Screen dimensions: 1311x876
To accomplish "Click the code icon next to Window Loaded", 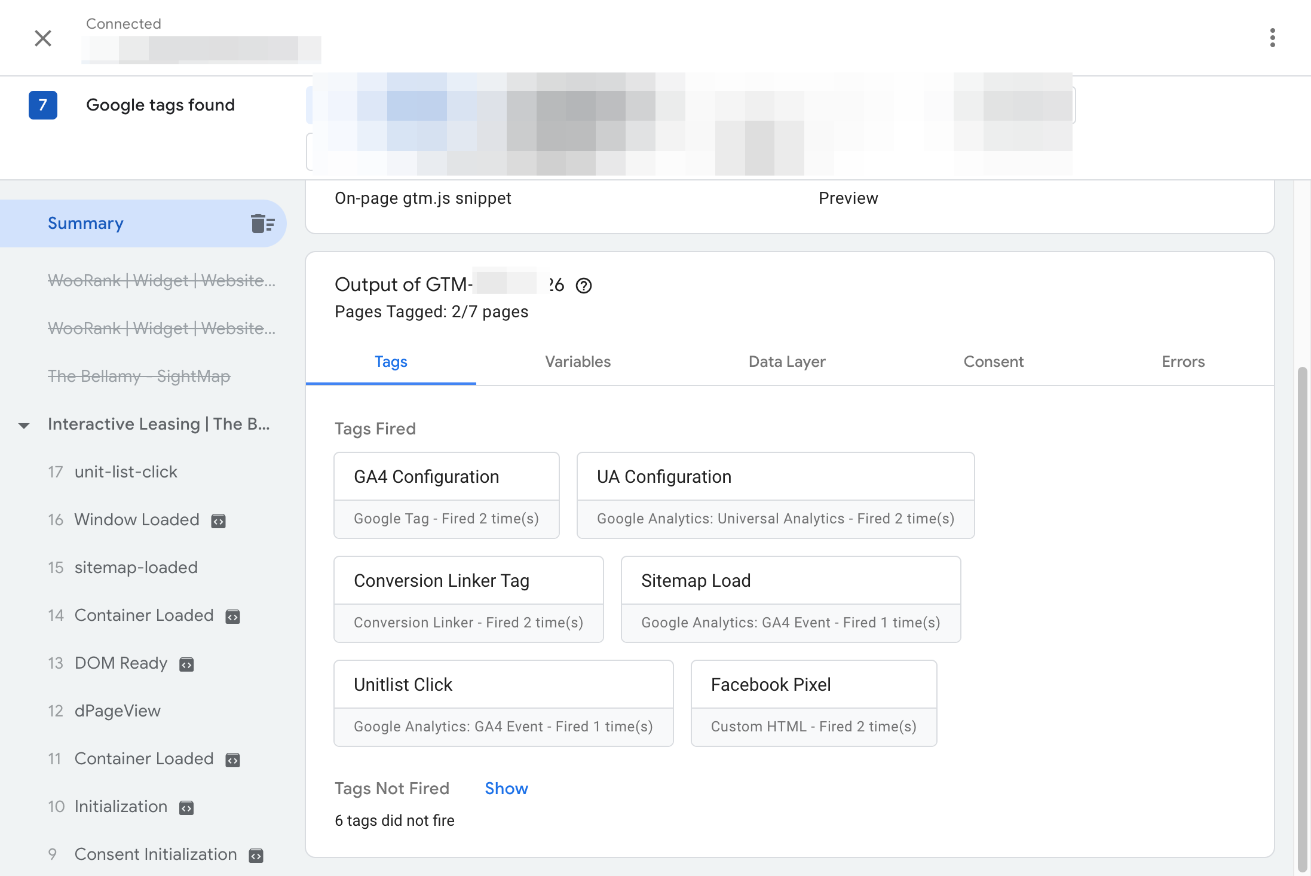I will coord(219,521).
